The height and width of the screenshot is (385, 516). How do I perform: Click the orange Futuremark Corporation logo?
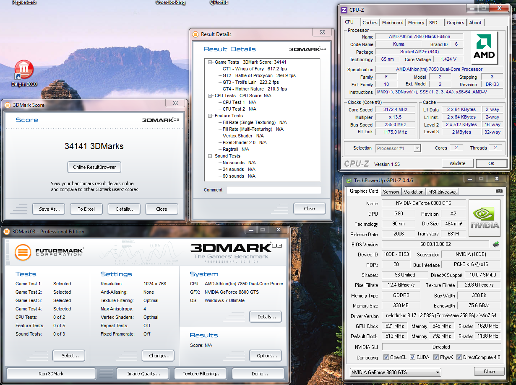23,252
